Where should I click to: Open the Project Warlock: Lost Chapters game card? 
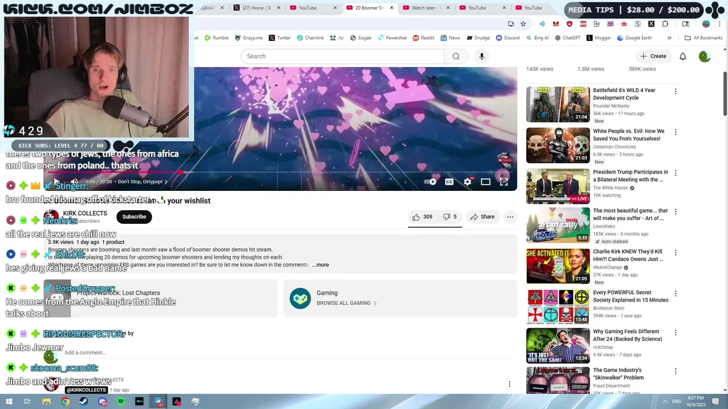tap(160, 298)
